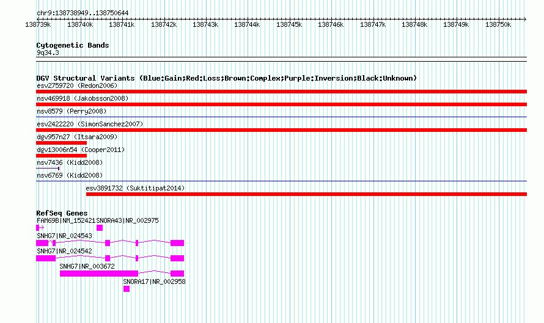Click the 138750k ruler tick label

click(x=498, y=24)
